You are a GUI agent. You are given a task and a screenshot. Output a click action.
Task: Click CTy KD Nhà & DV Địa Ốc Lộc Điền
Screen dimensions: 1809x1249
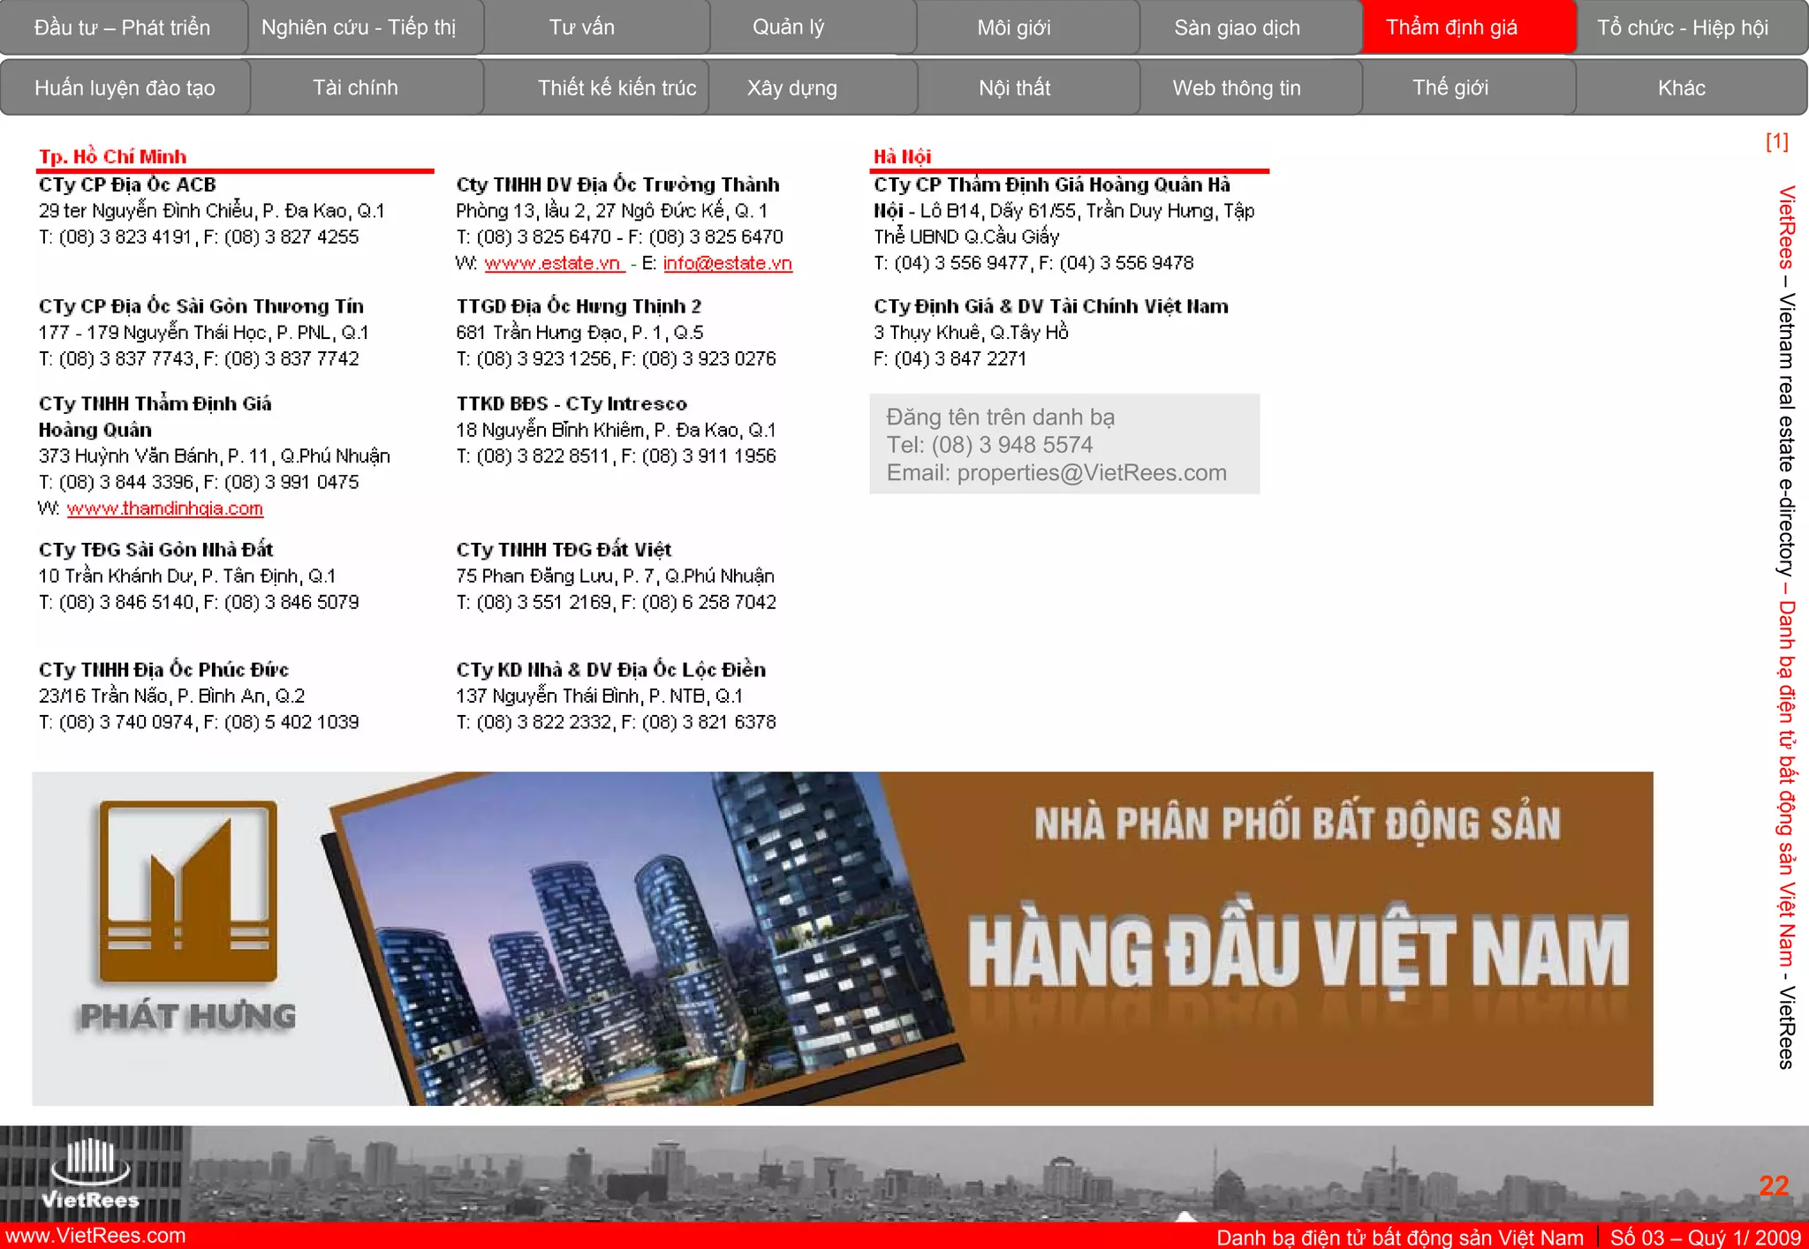pos(610,670)
